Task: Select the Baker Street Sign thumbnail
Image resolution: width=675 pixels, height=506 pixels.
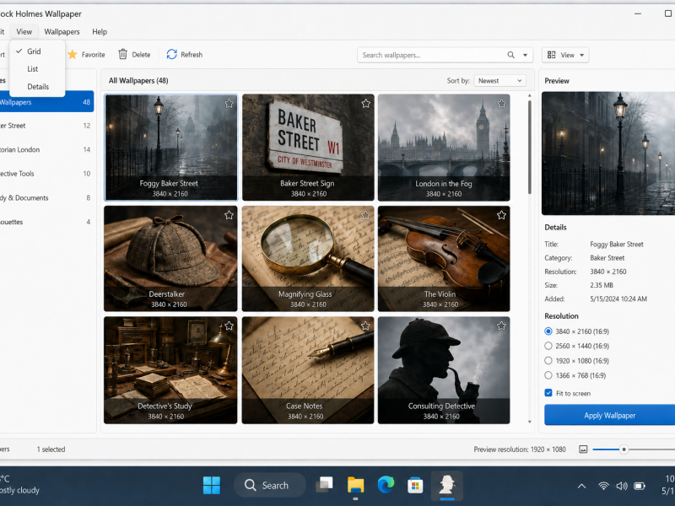Action: tap(308, 147)
